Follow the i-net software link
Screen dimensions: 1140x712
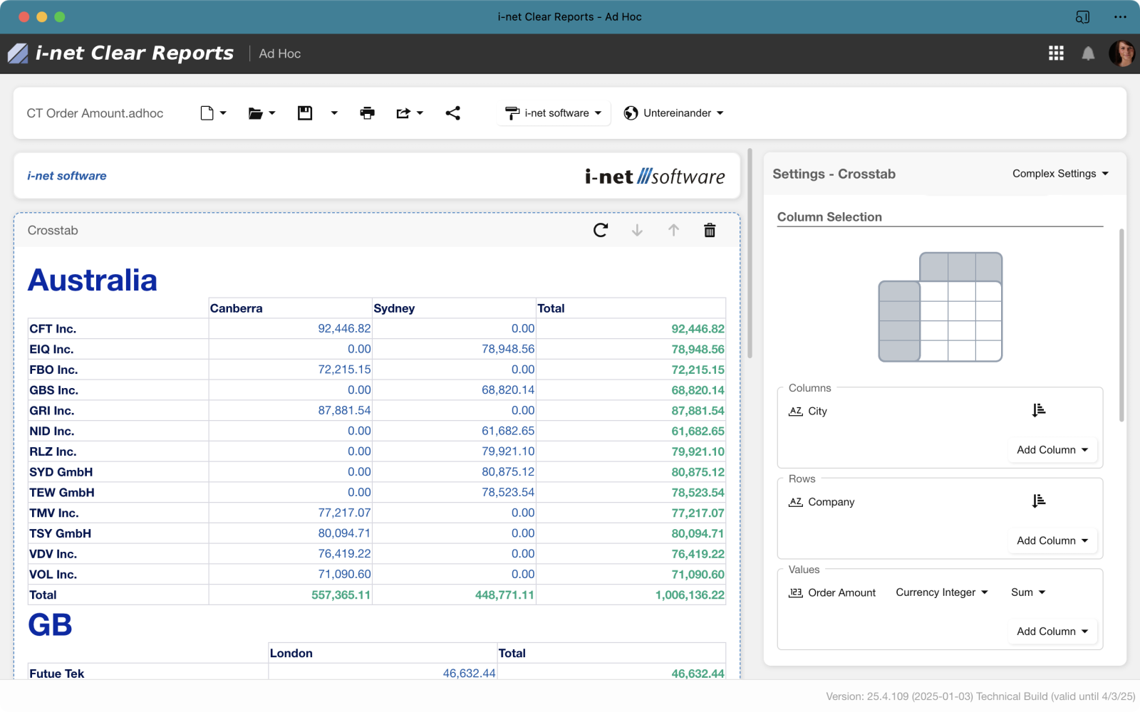(66, 175)
